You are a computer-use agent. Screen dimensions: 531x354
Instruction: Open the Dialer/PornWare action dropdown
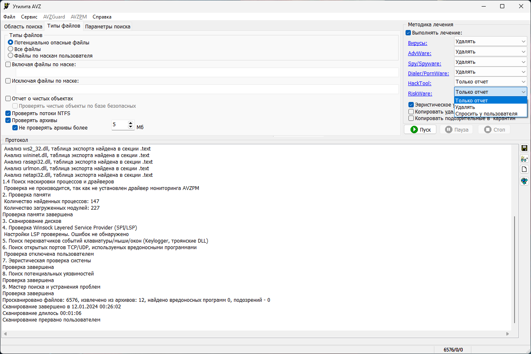(x=491, y=72)
